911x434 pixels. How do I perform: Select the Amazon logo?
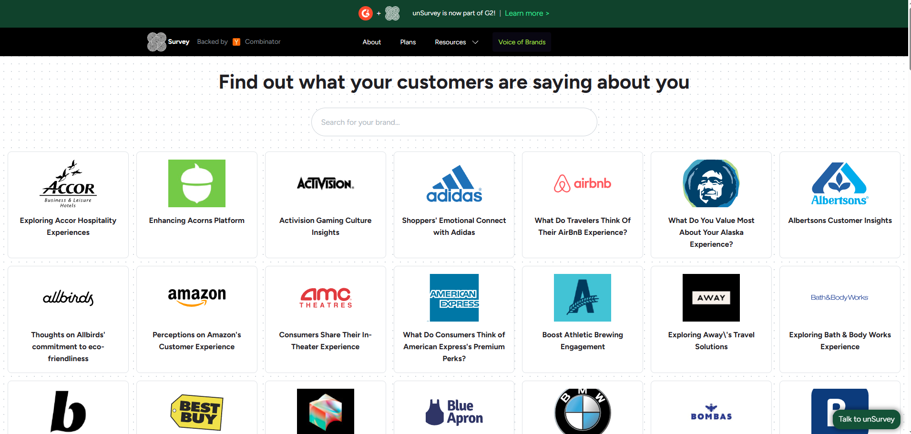point(197,298)
